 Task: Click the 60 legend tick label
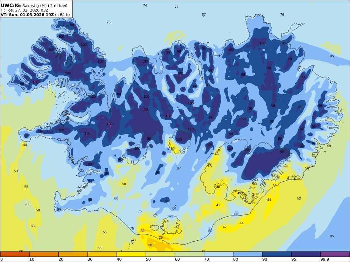tap(177, 259)
